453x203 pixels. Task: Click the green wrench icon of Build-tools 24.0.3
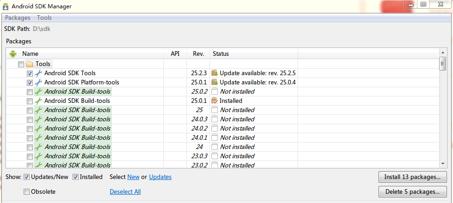[38, 119]
